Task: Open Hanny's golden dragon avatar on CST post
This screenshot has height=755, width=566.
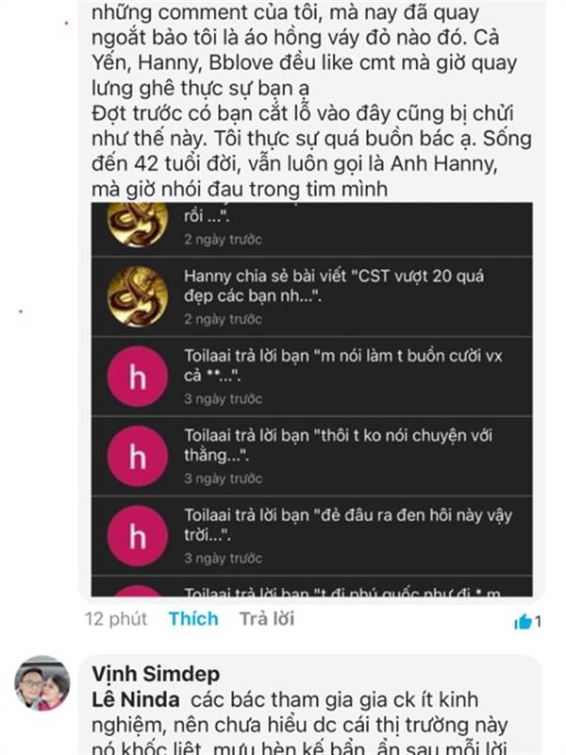Action: 138,296
